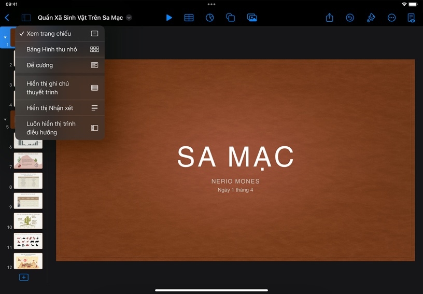This screenshot has height=294, width=423.
Task: Open the shapes insertion tool
Action: (231, 18)
